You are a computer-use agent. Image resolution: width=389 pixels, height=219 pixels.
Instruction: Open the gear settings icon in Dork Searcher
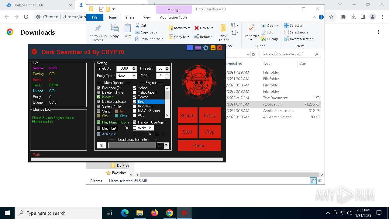pyautogui.click(x=206, y=48)
